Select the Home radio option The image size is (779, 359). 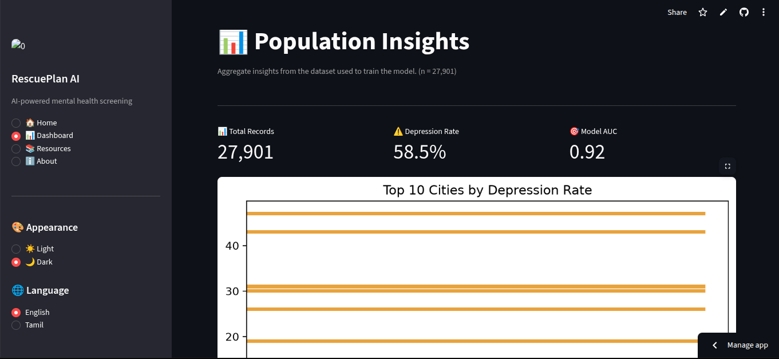tap(34, 123)
